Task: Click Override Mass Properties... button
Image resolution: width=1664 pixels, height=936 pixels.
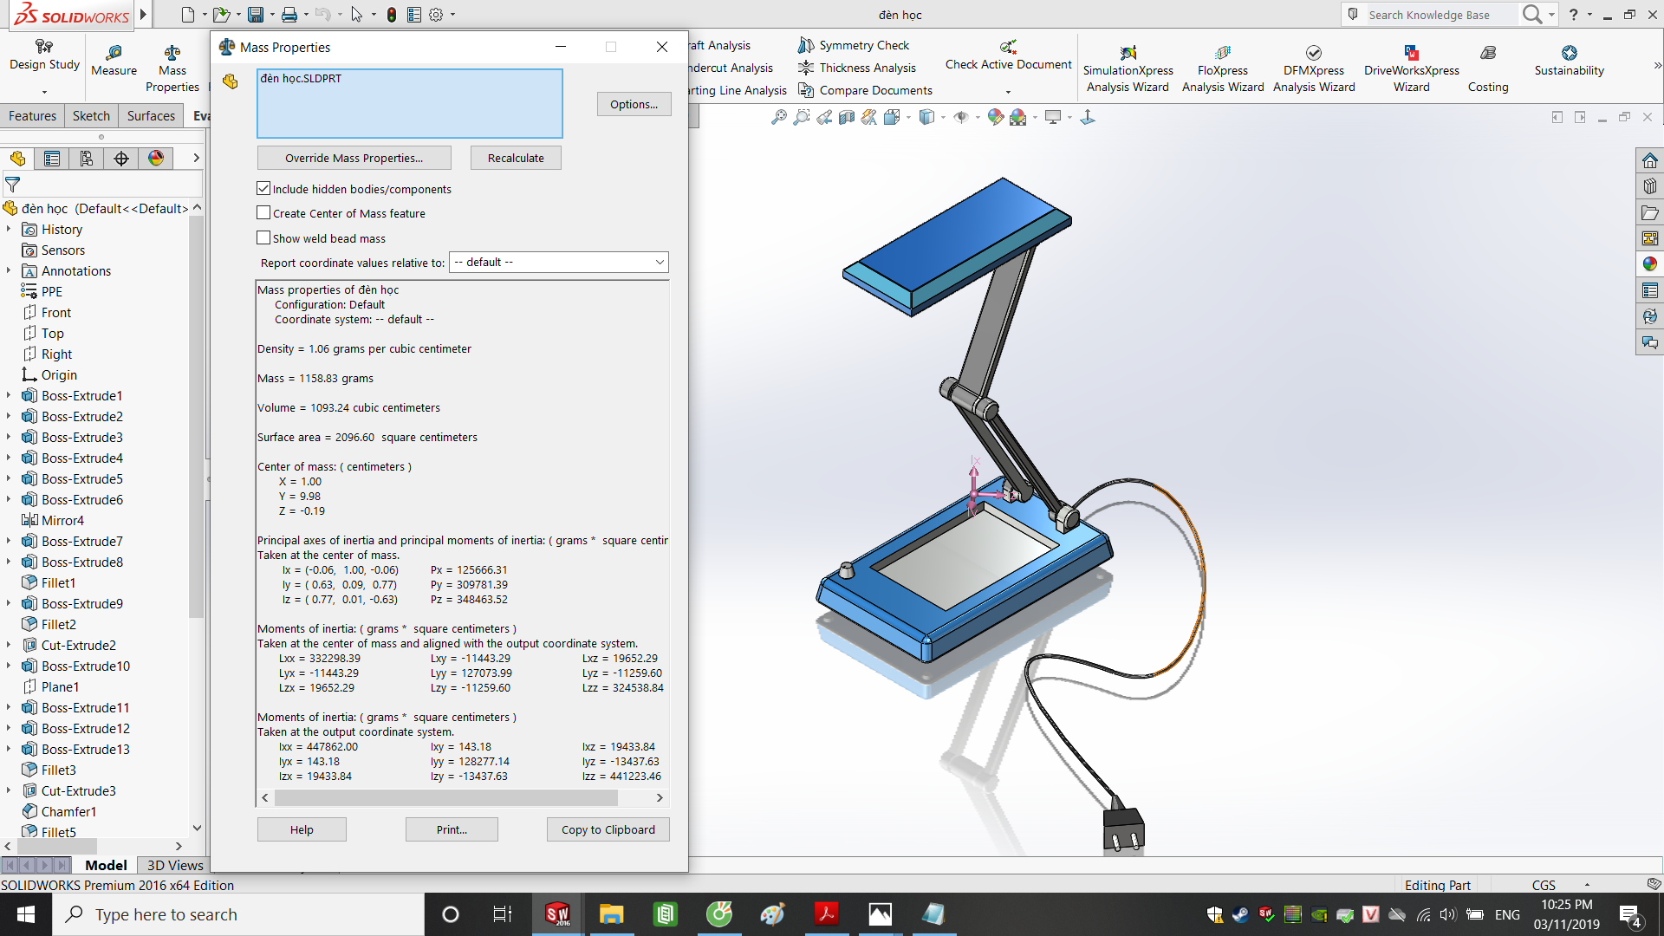Action: 354,158
